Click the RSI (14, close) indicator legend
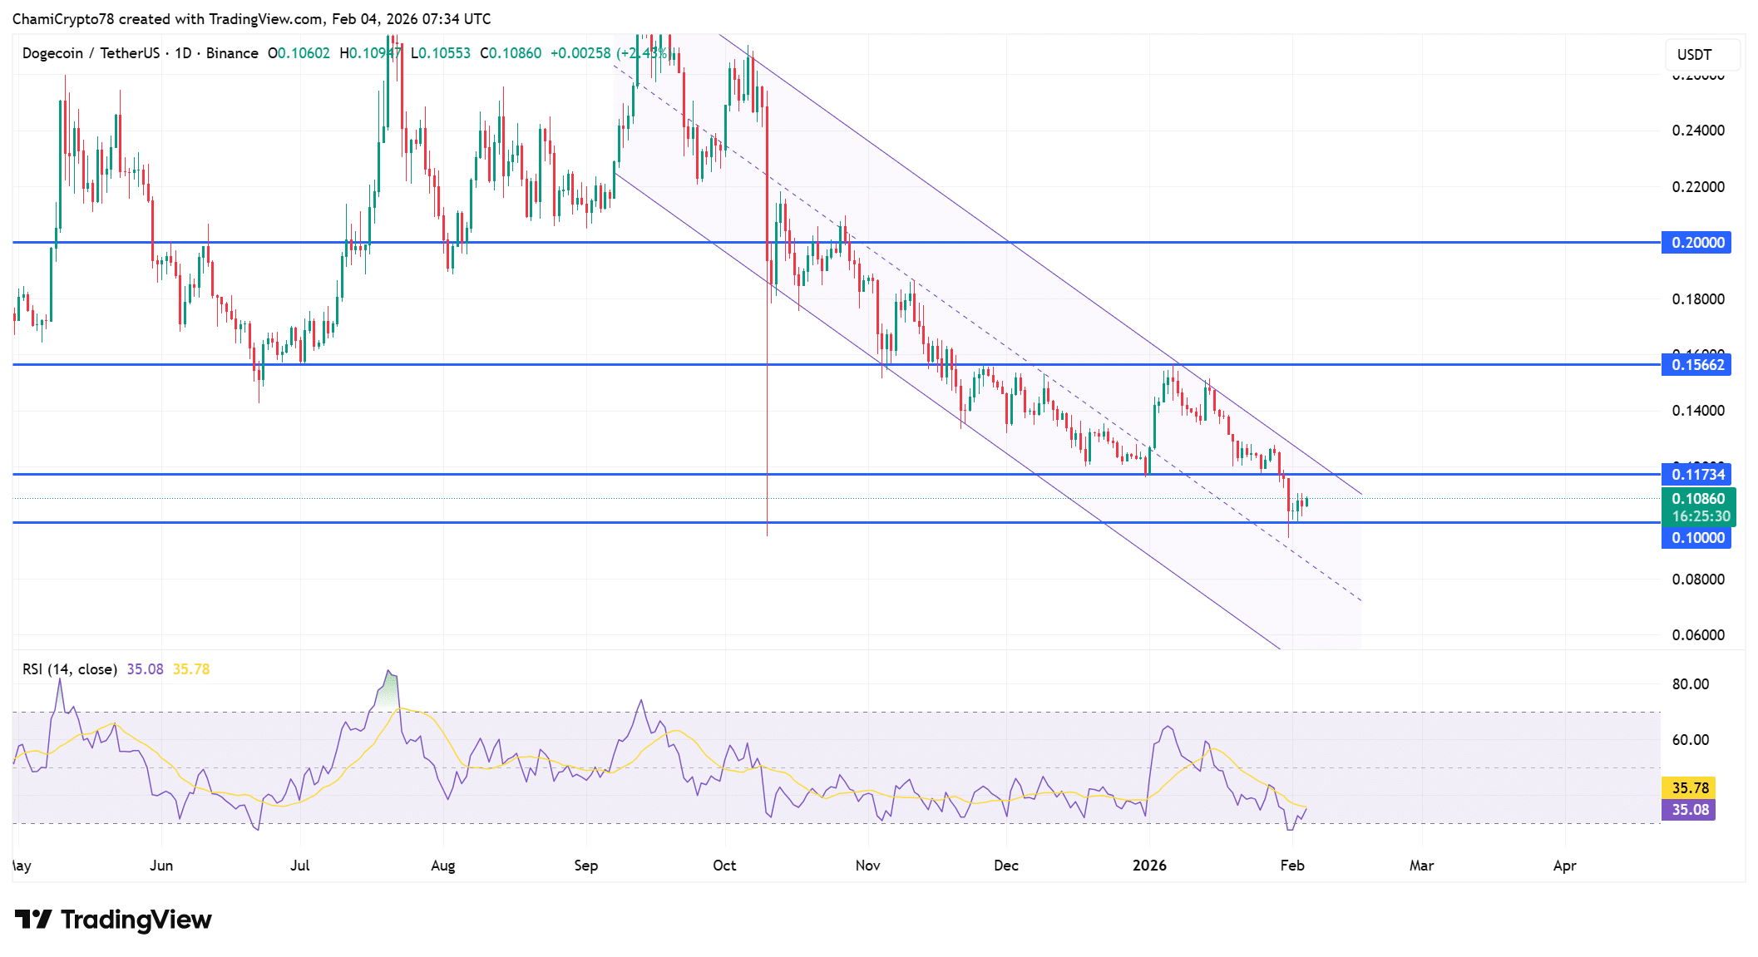Image resolution: width=1758 pixels, height=957 pixels. click(x=70, y=669)
